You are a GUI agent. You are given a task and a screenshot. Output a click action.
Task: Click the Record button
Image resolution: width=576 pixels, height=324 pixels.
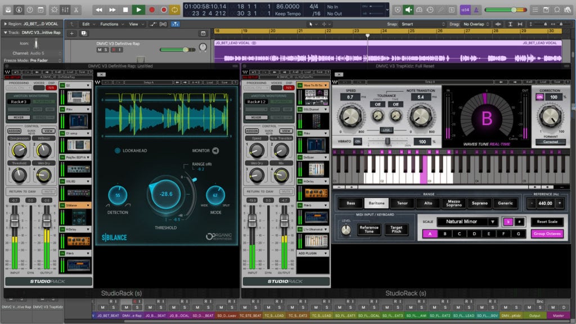tap(151, 10)
